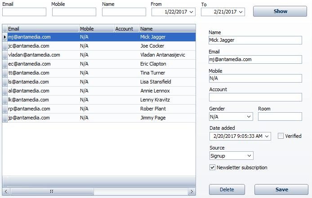Uncheck Newsletter subscription checkbox

pos(212,167)
